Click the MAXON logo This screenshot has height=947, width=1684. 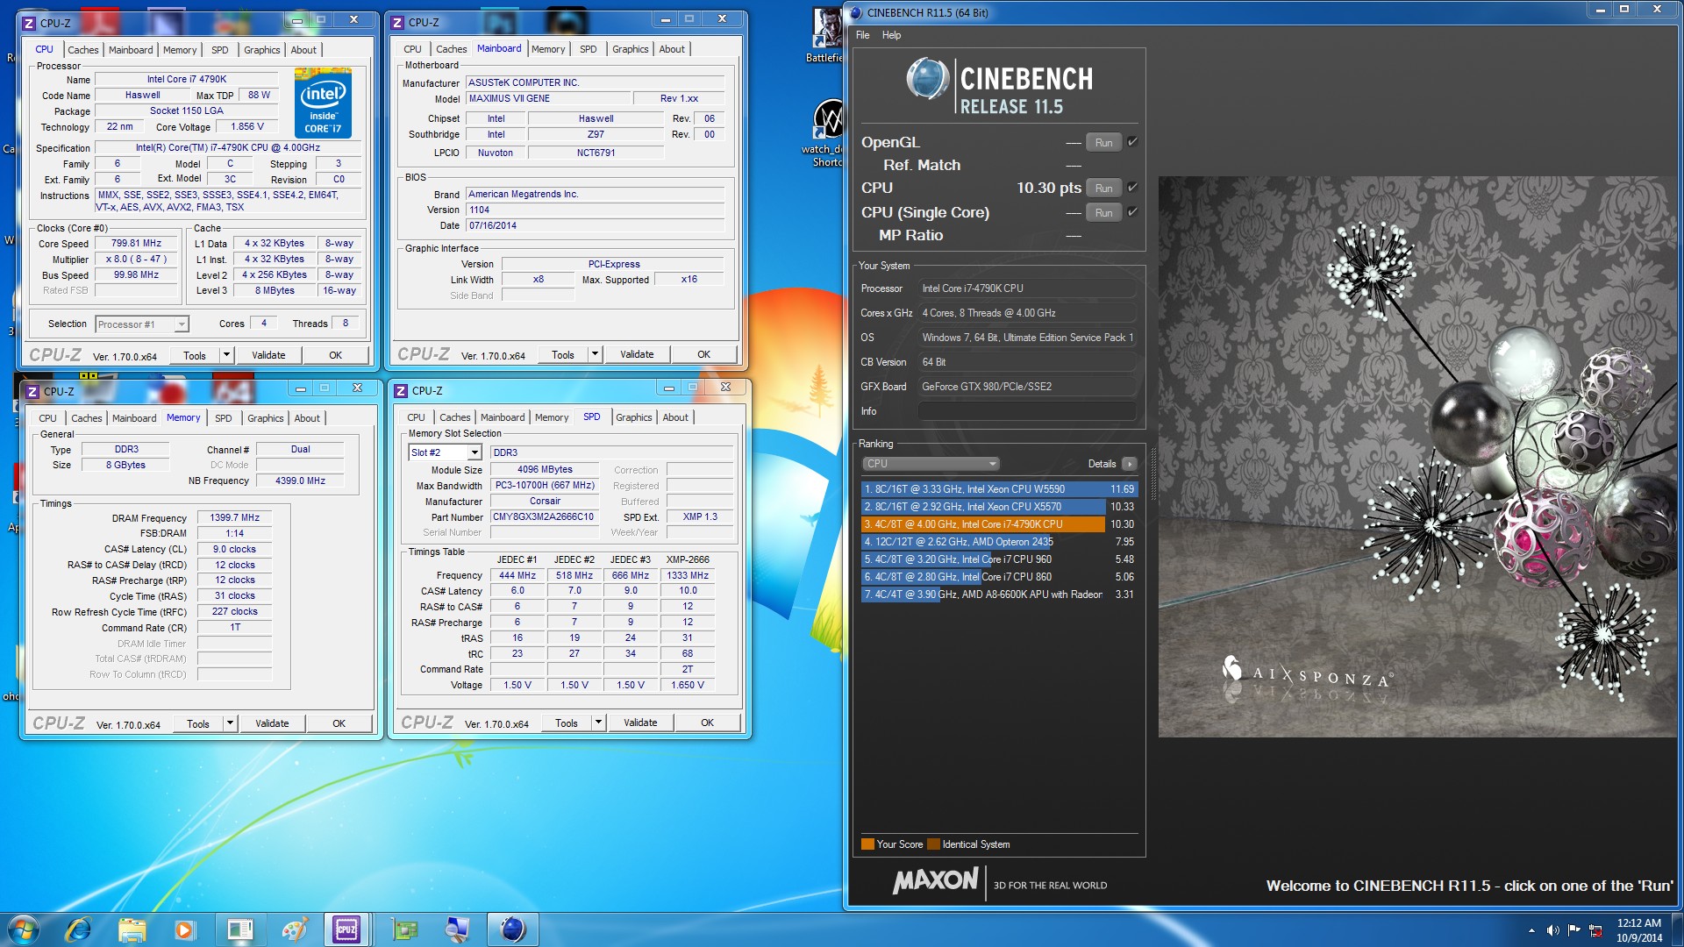point(935,881)
